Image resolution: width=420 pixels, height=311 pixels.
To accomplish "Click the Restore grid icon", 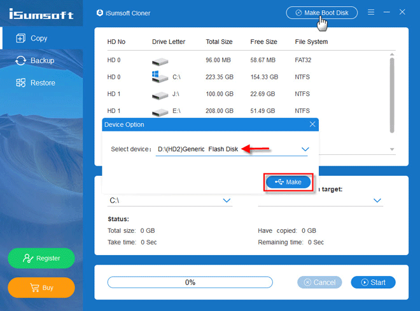I will pyautogui.click(x=20, y=83).
